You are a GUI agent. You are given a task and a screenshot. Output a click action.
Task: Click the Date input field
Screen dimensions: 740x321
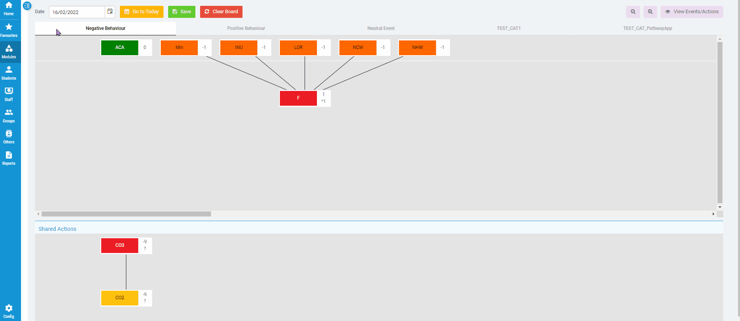pyautogui.click(x=77, y=12)
